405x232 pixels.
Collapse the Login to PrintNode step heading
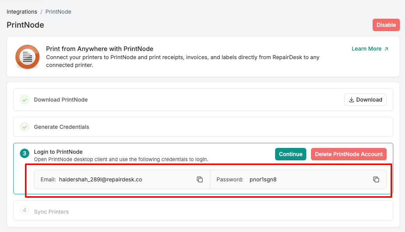[58, 152]
